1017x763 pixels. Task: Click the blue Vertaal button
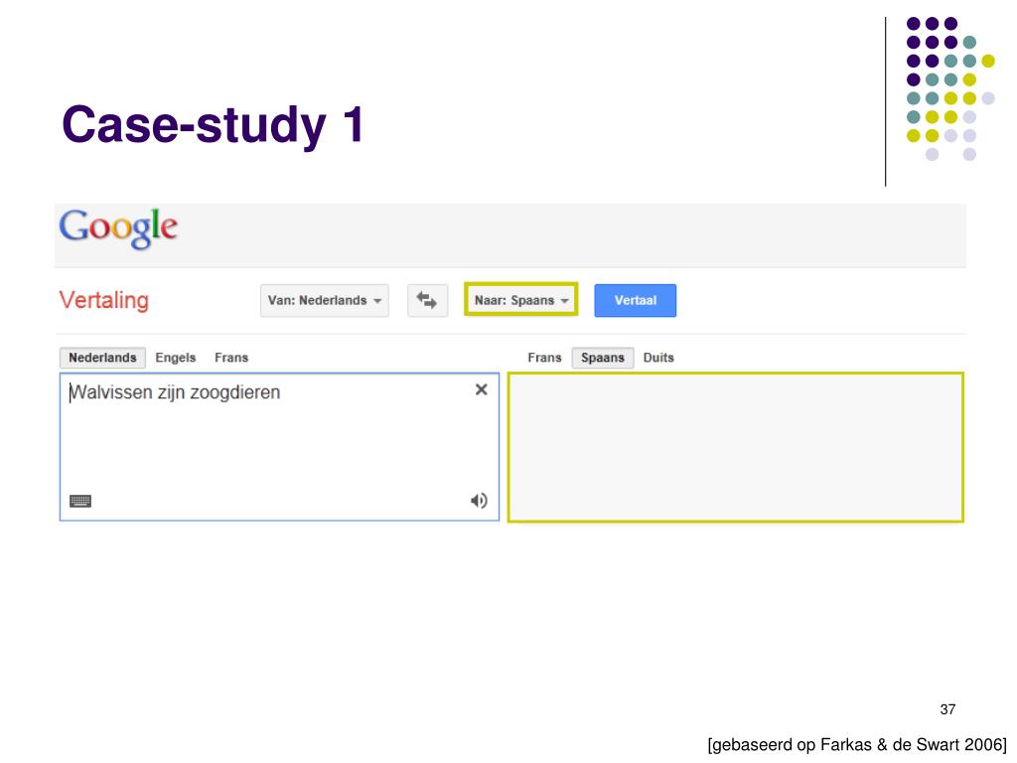[x=635, y=300]
